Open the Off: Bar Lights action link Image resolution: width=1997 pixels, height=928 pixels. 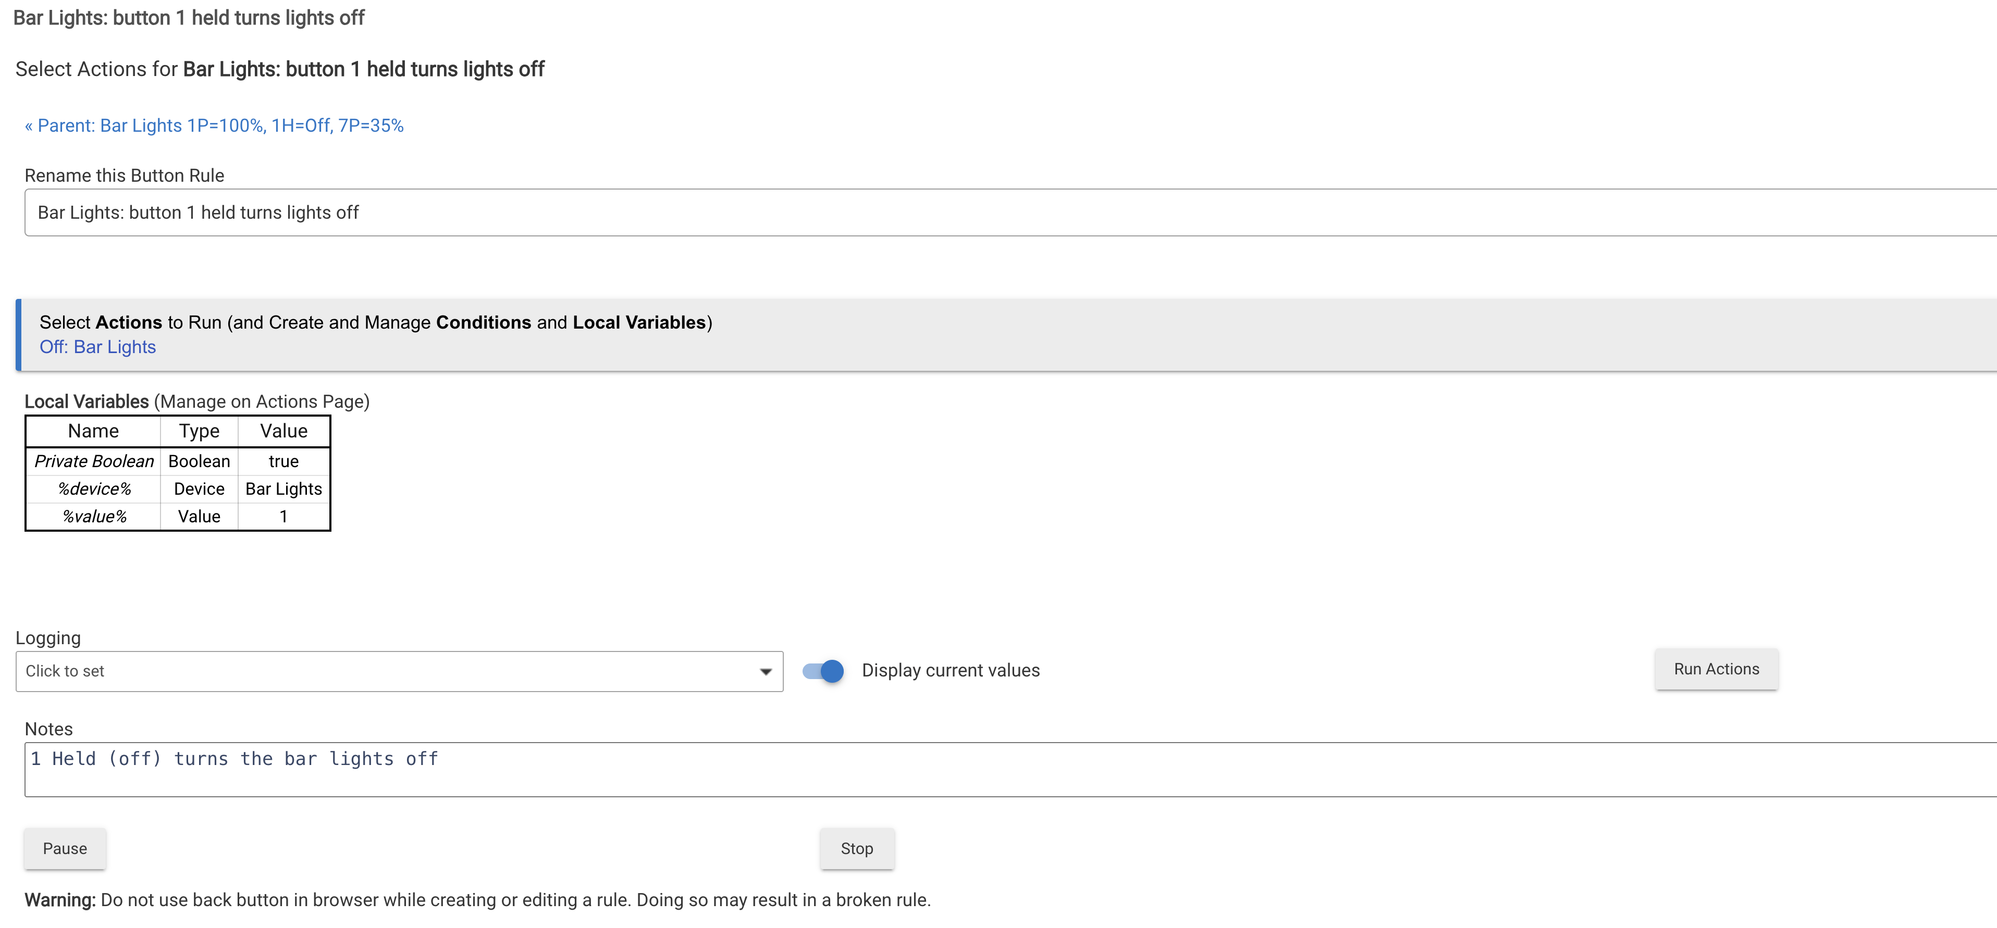97,347
